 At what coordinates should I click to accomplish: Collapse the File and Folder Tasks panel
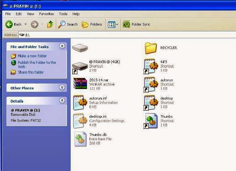(62, 46)
